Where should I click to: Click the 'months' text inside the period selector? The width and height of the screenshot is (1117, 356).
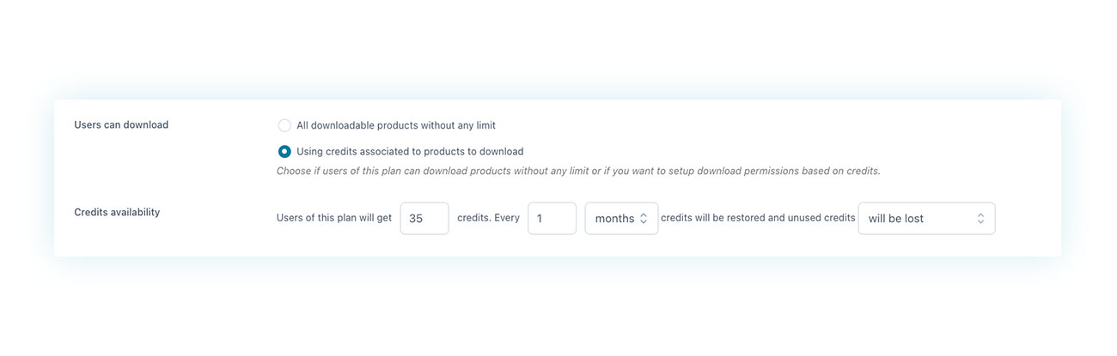point(614,219)
